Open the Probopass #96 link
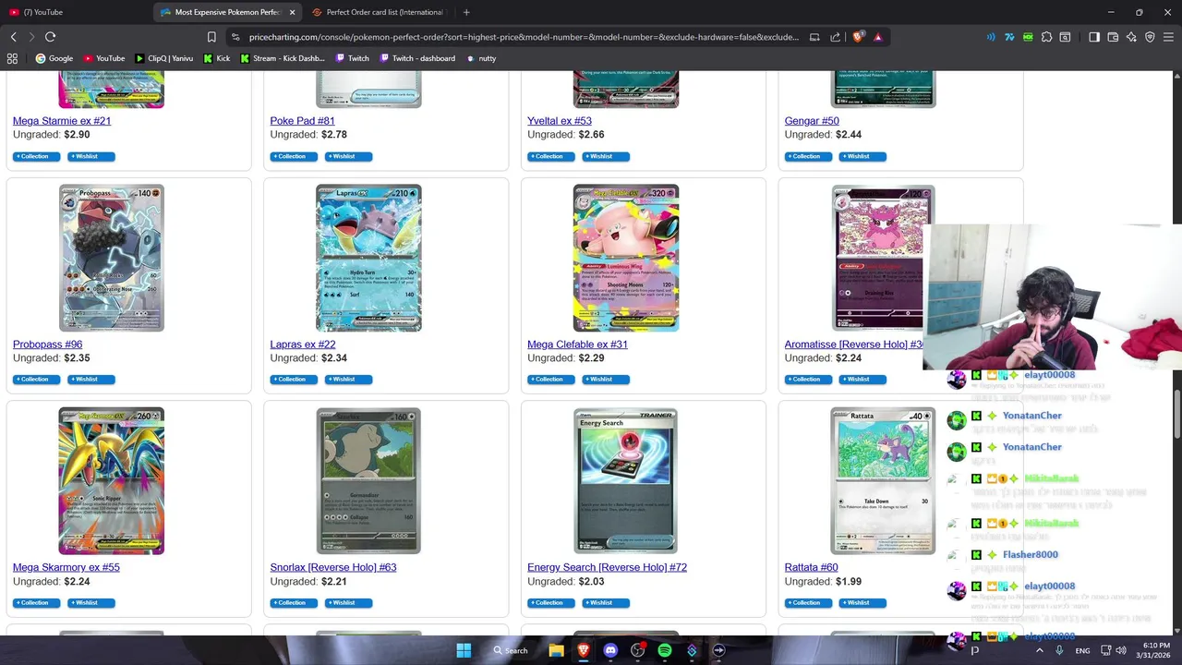Viewport: 1182px width, 665px height. pyautogui.click(x=47, y=345)
